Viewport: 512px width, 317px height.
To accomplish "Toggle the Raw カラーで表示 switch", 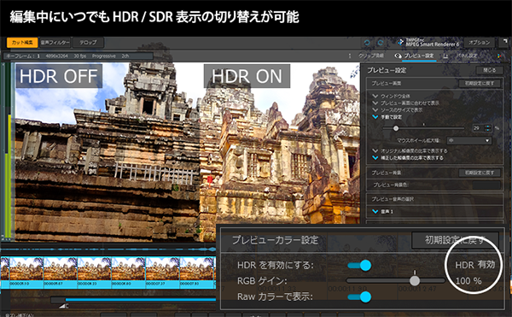I will [359, 296].
